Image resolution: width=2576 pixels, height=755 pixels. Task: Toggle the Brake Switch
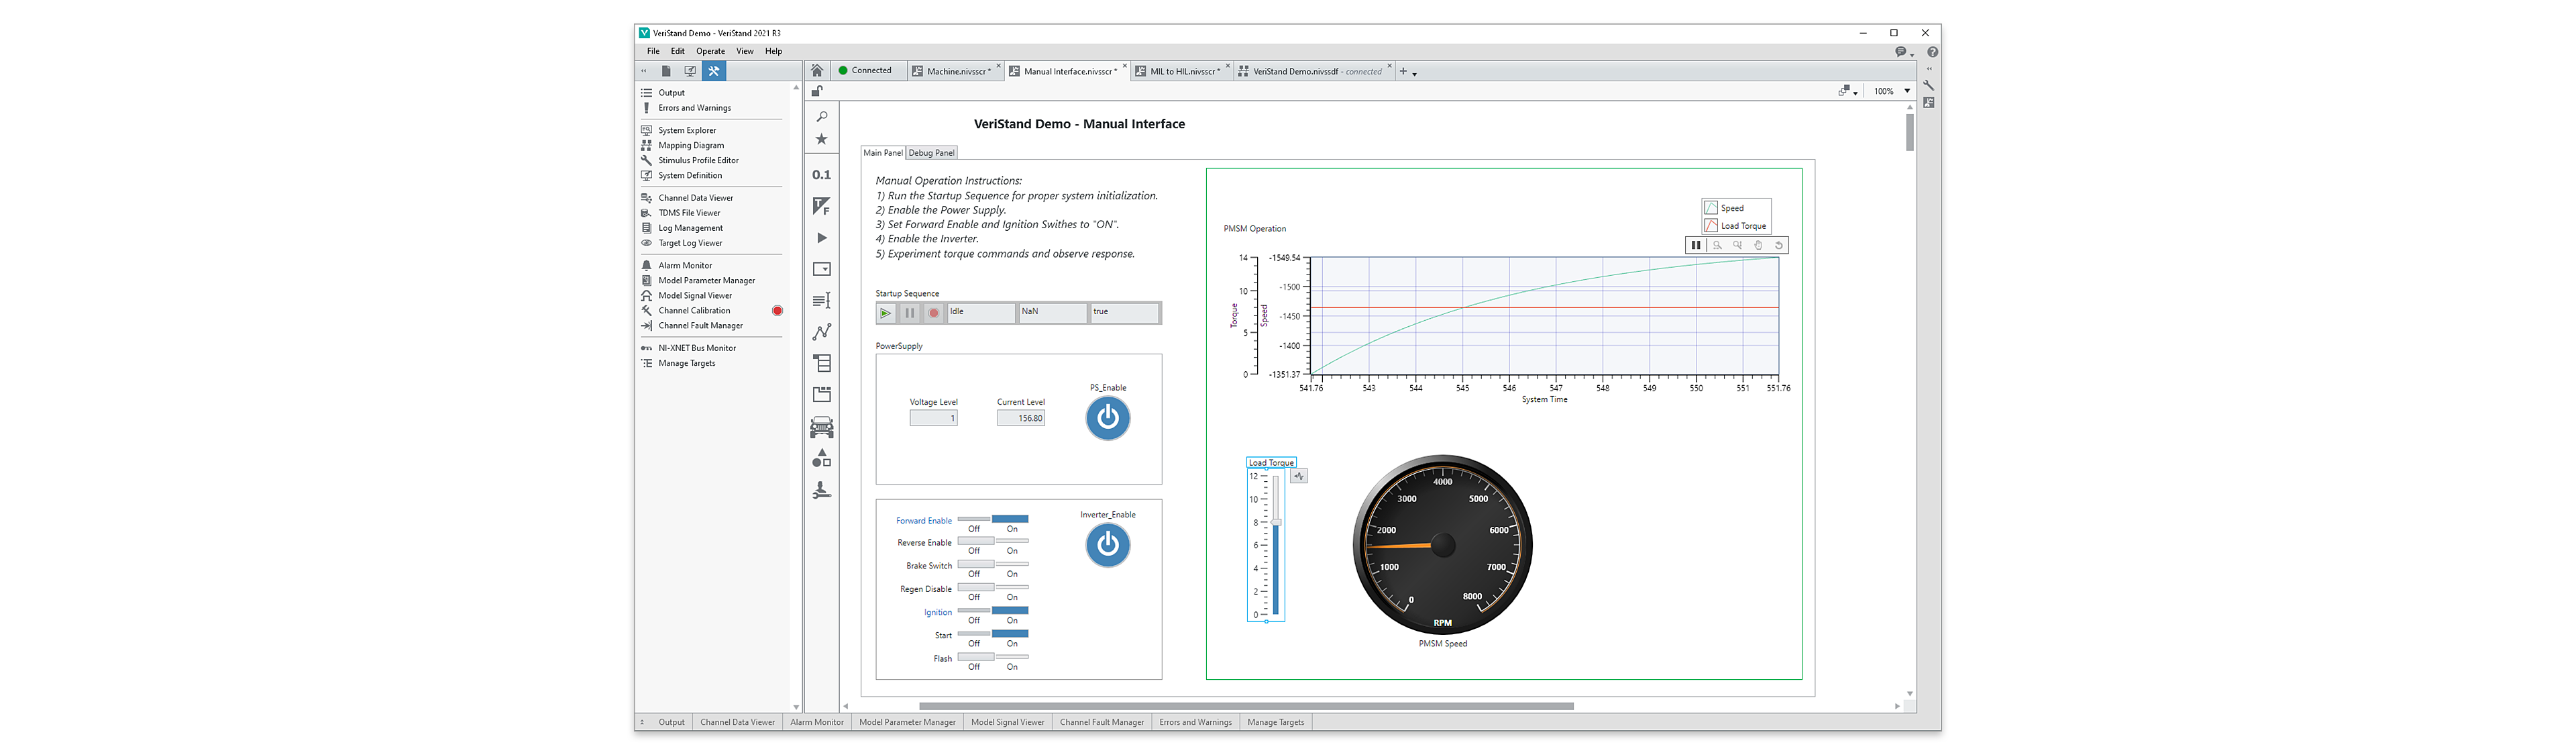993,564
